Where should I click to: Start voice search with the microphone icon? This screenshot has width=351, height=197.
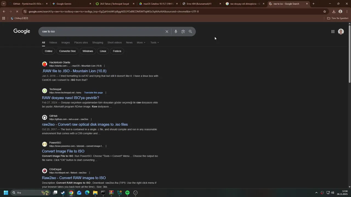176,31
